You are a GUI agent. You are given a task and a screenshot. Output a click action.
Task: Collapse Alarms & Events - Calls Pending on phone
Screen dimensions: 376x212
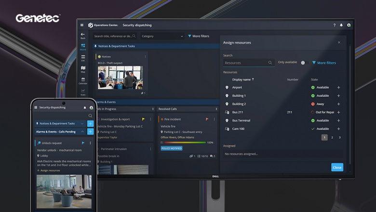point(82,132)
